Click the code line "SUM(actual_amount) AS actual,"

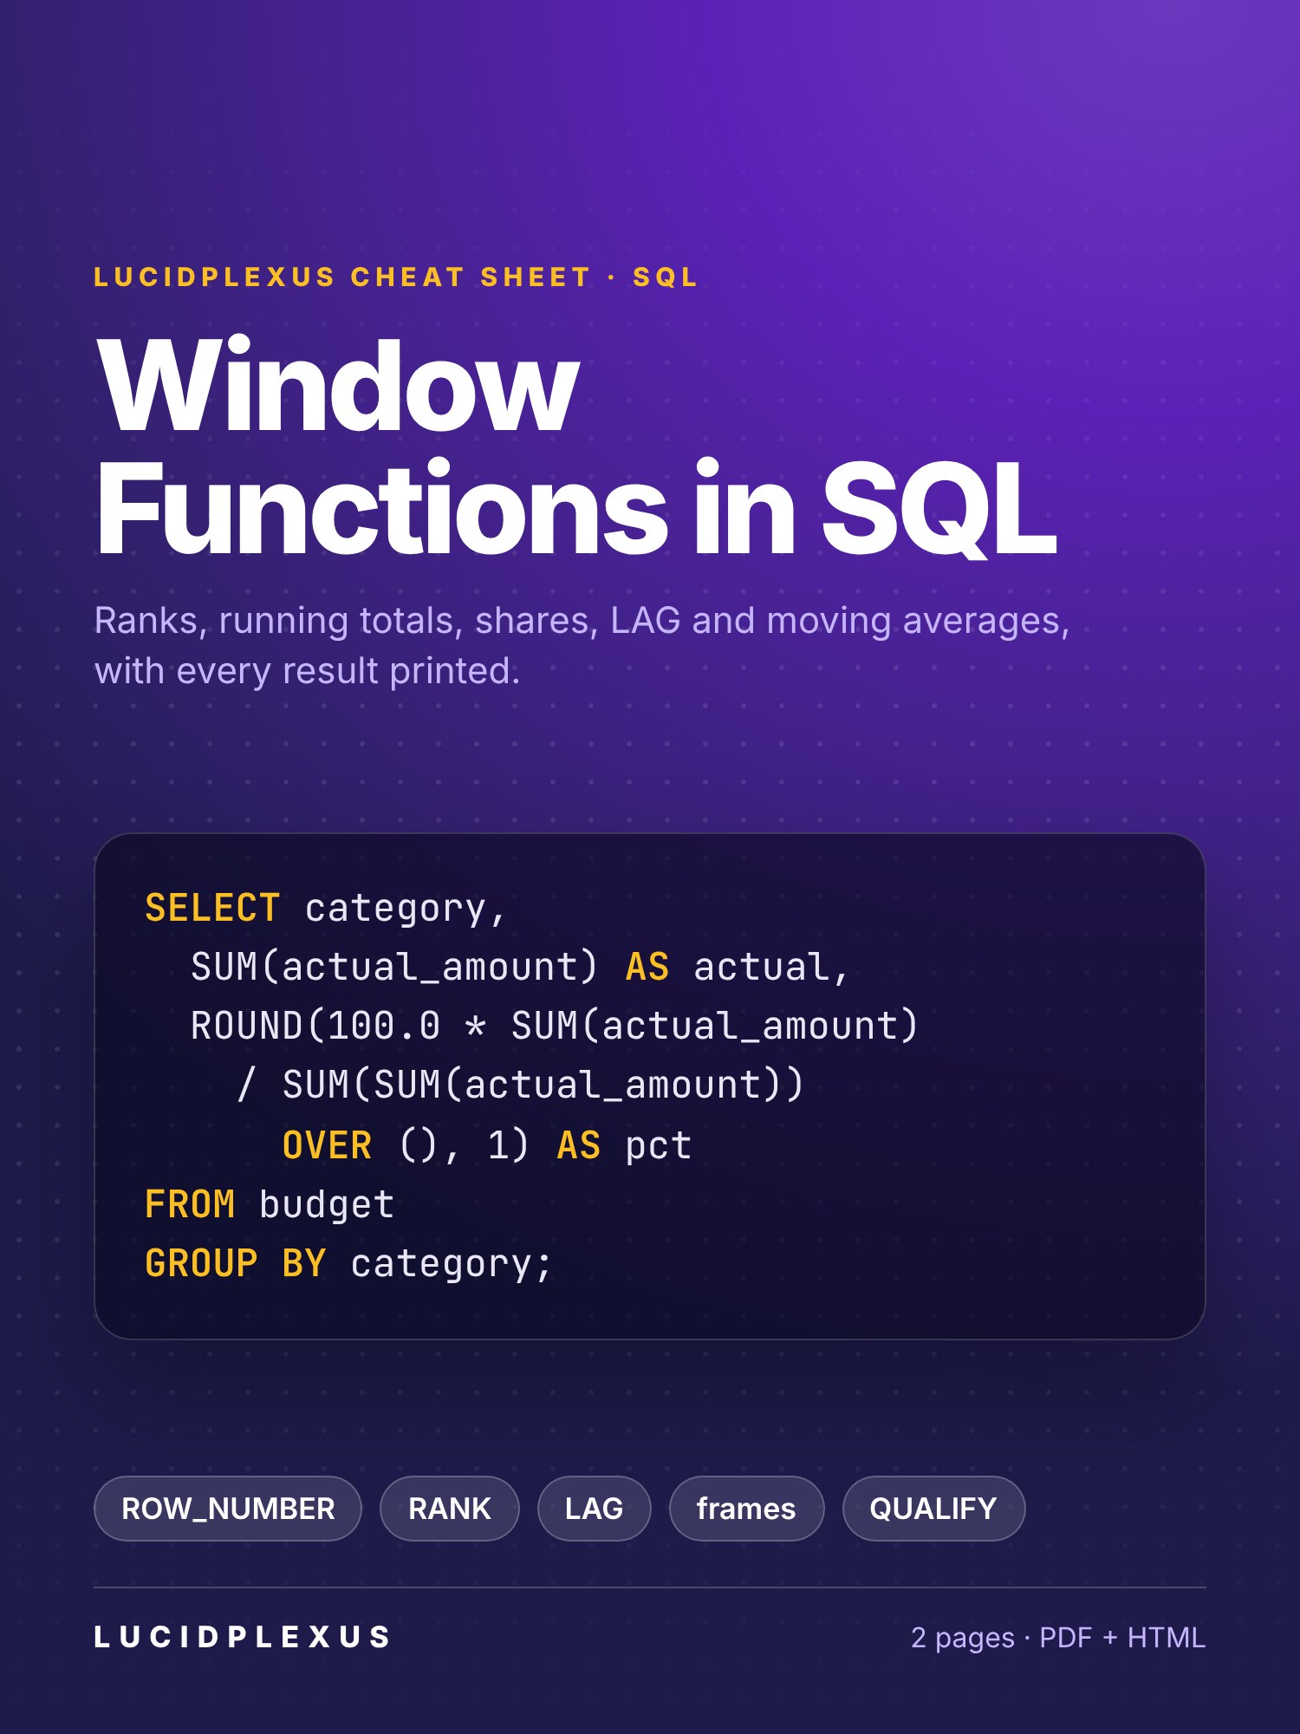[x=520, y=968]
